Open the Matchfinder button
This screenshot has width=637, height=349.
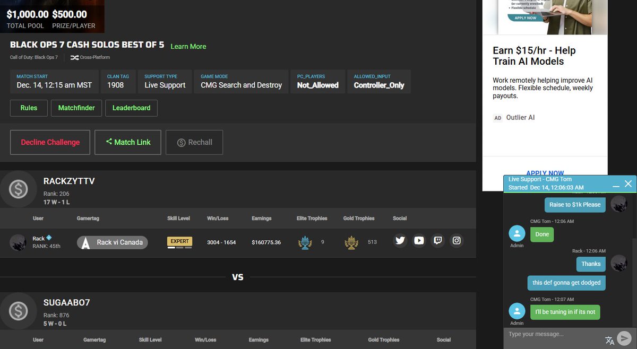tap(76, 108)
